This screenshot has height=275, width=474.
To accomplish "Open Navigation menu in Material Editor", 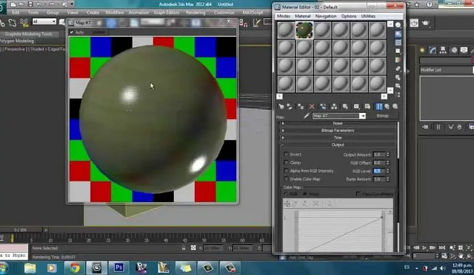I will 326,16.
